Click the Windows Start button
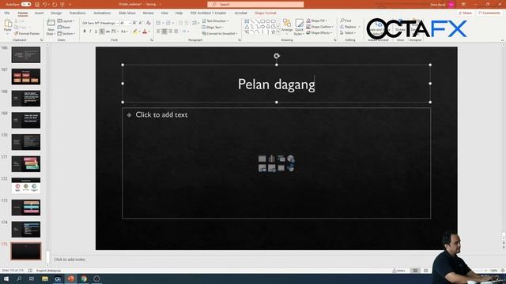506x284 pixels. point(6,278)
